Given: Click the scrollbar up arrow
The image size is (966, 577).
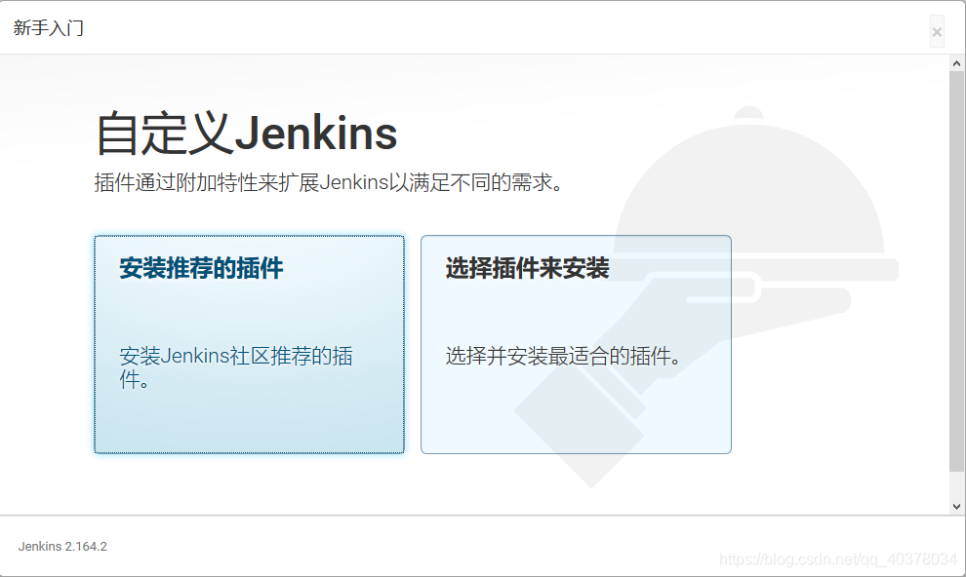Looking at the screenshot, I should click(x=957, y=63).
